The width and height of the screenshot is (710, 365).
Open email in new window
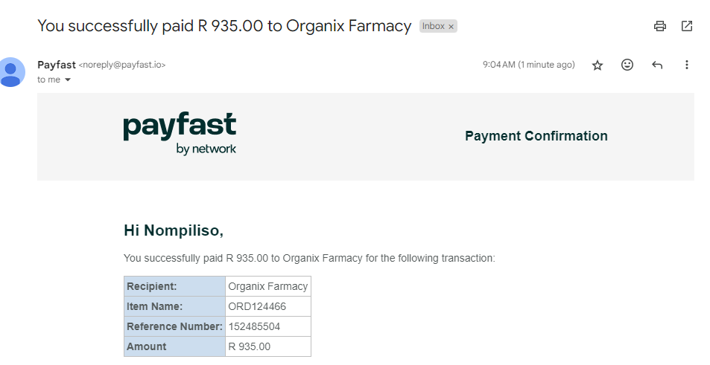click(686, 26)
